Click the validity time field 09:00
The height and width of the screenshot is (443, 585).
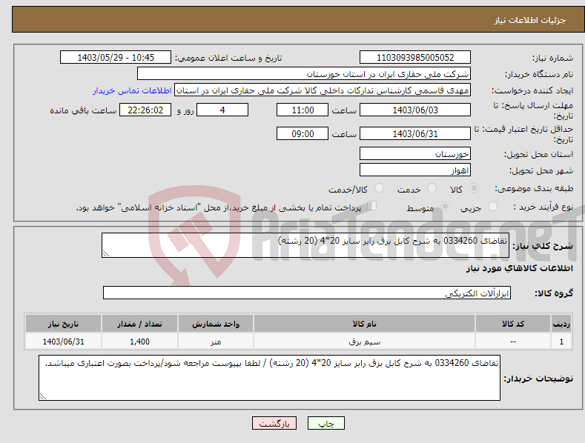click(x=303, y=133)
